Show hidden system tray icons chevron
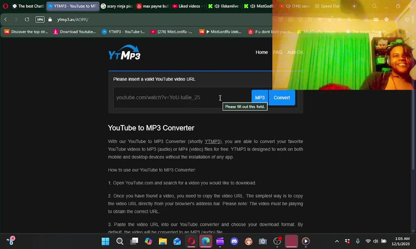This screenshot has height=249, width=416. coord(337,241)
